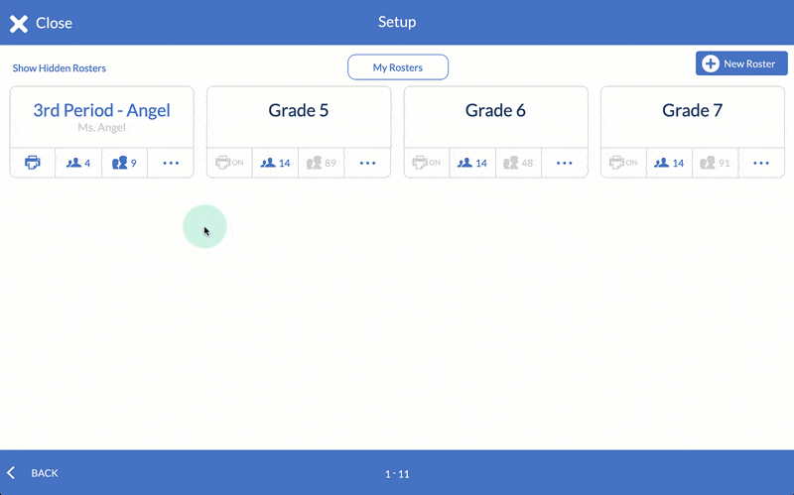
Task: Toggle the printer ON switch for Grade 5
Action: click(229, 163)
